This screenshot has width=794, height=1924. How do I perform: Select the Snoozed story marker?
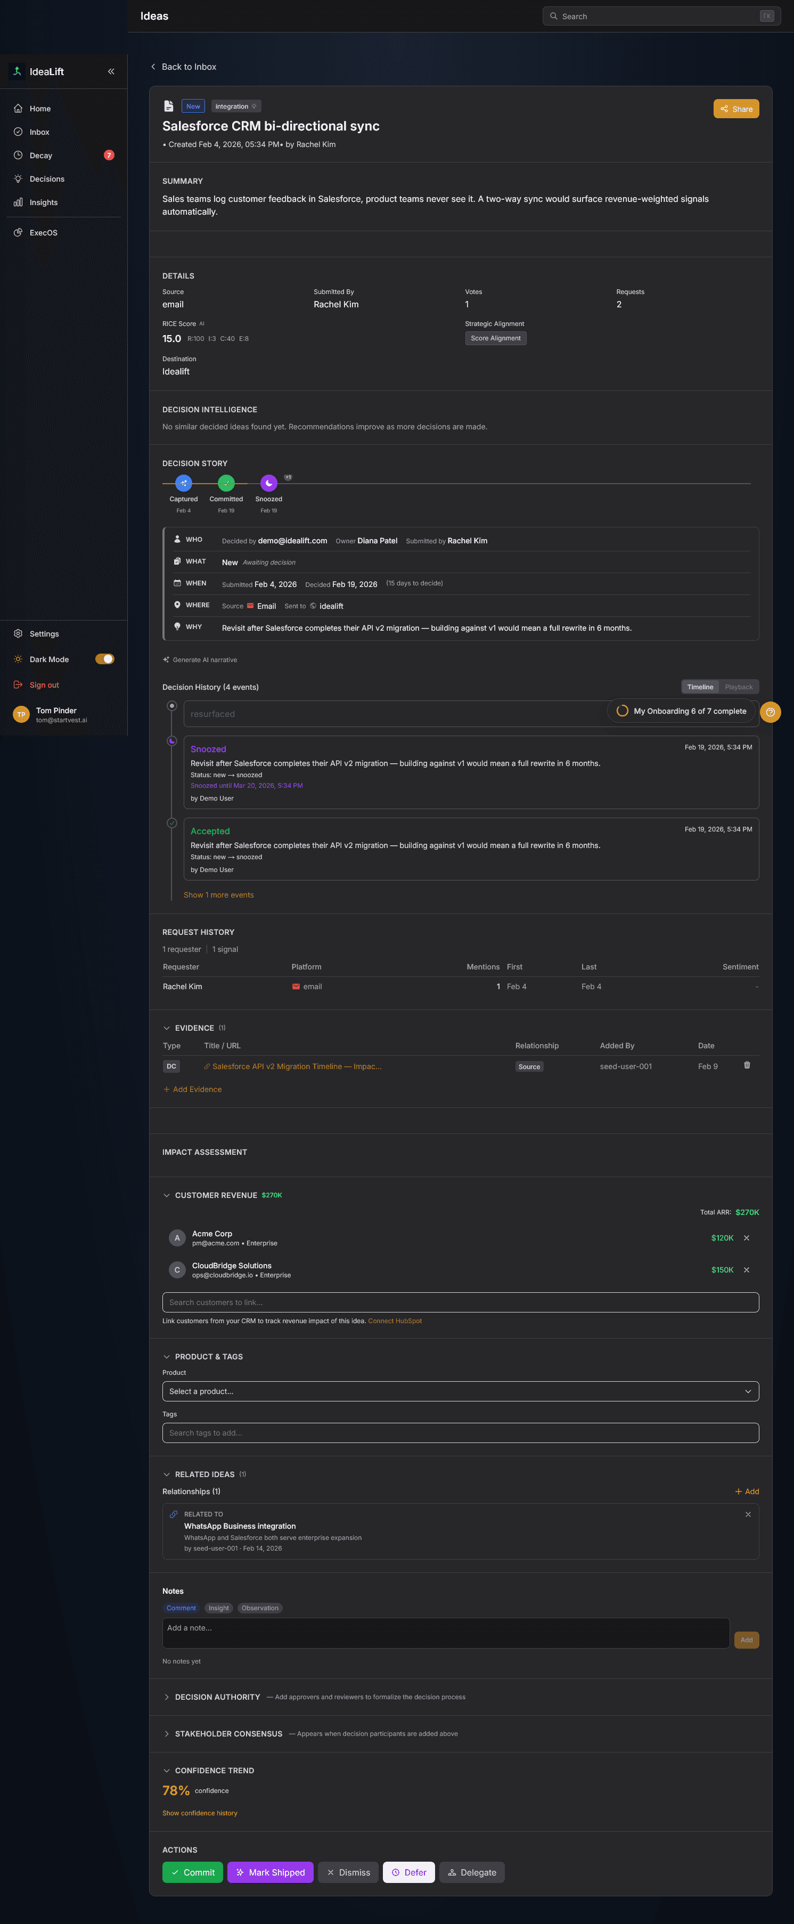point(269,483)
